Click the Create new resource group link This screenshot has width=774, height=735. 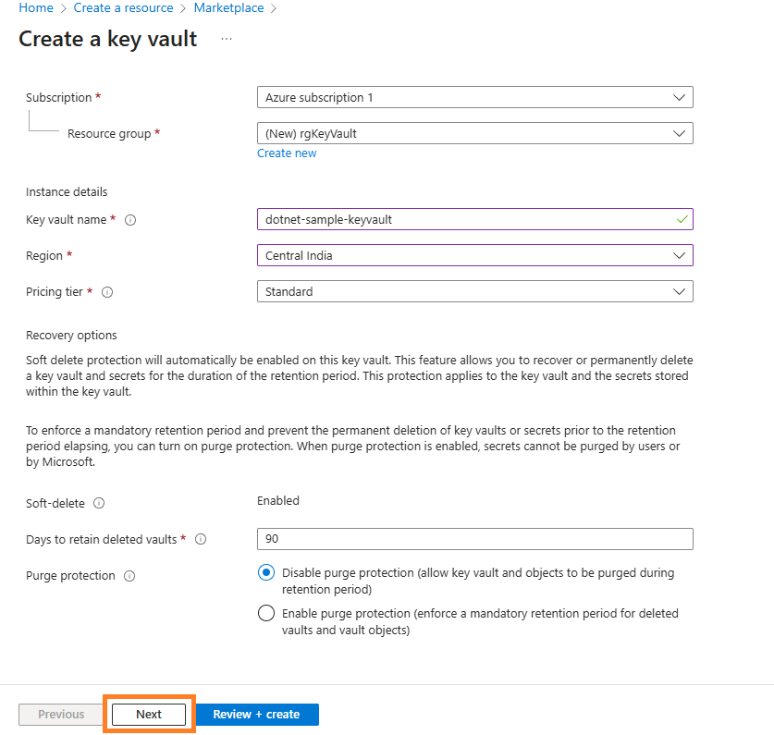coord(287,153)
